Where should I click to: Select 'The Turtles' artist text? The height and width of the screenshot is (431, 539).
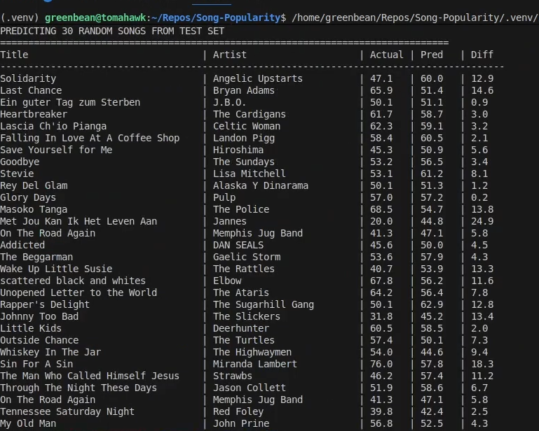244,340
